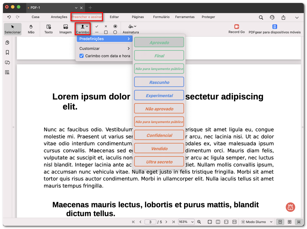Open the Assinatura signature tool
The height and width of the screenshot is (229, 307).
(131, 29)
